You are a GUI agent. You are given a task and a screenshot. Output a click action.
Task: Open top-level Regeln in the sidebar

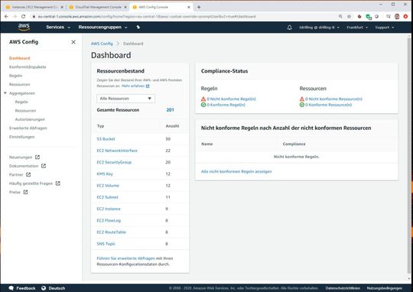15,76
